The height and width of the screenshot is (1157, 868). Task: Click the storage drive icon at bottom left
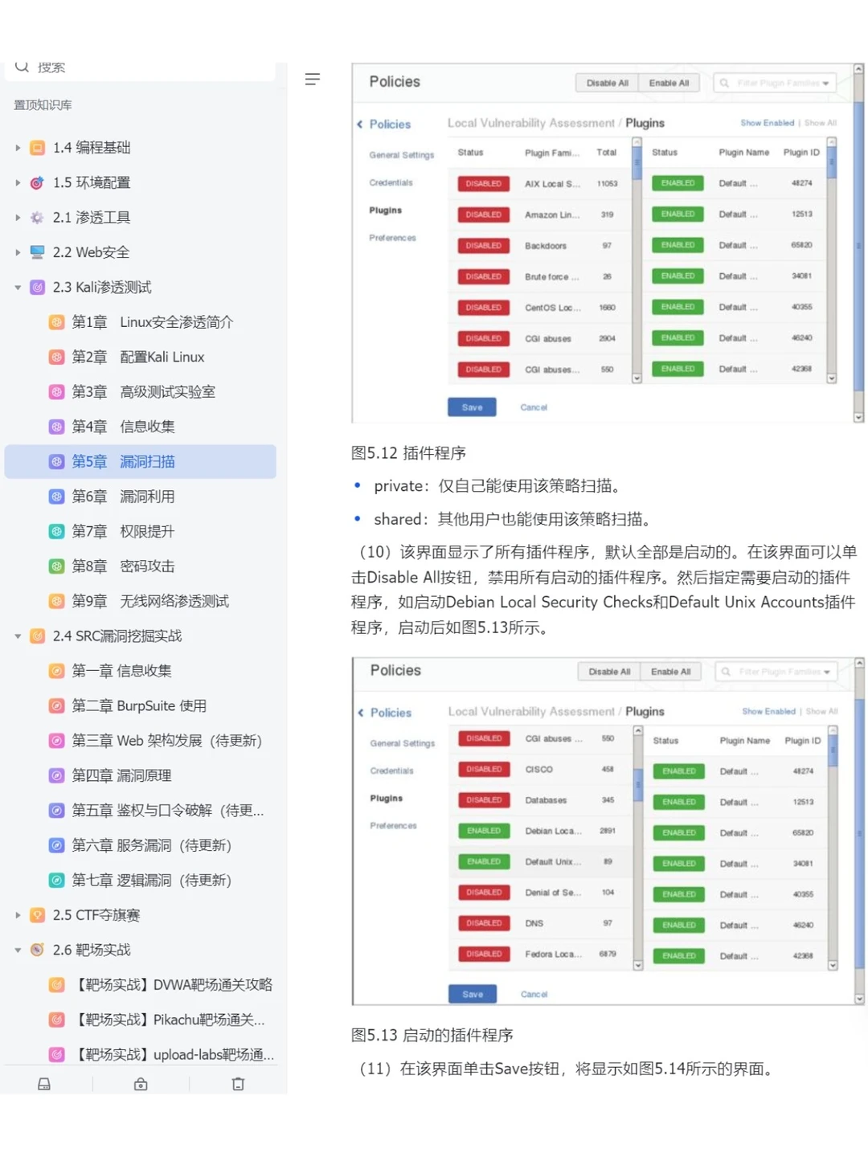(43, 1084)
